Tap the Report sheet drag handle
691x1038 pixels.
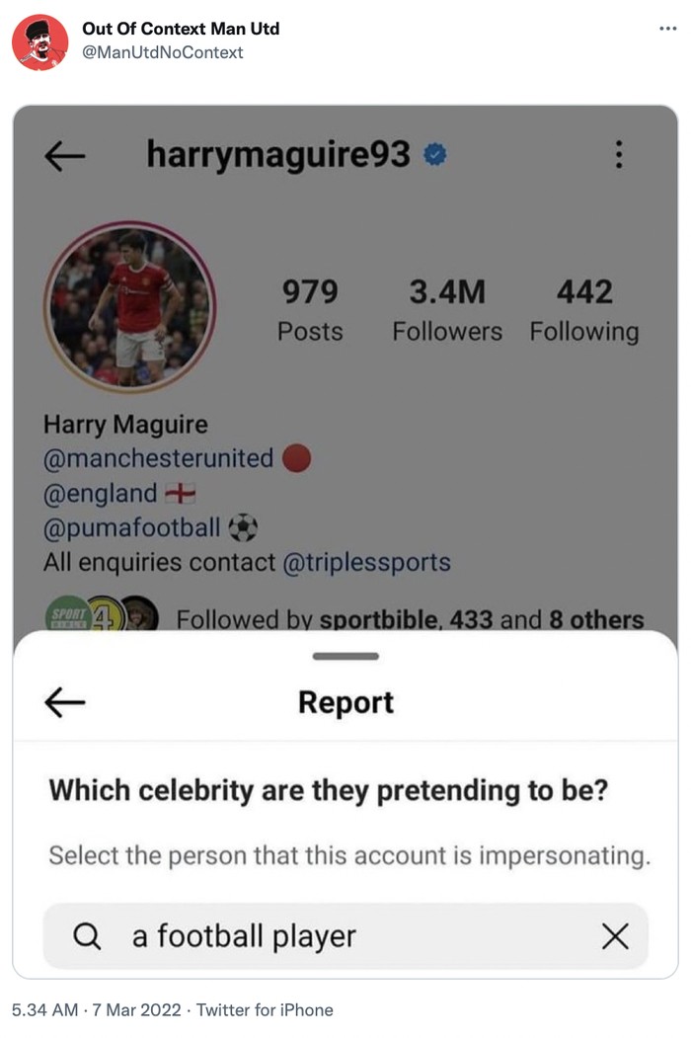345,656
